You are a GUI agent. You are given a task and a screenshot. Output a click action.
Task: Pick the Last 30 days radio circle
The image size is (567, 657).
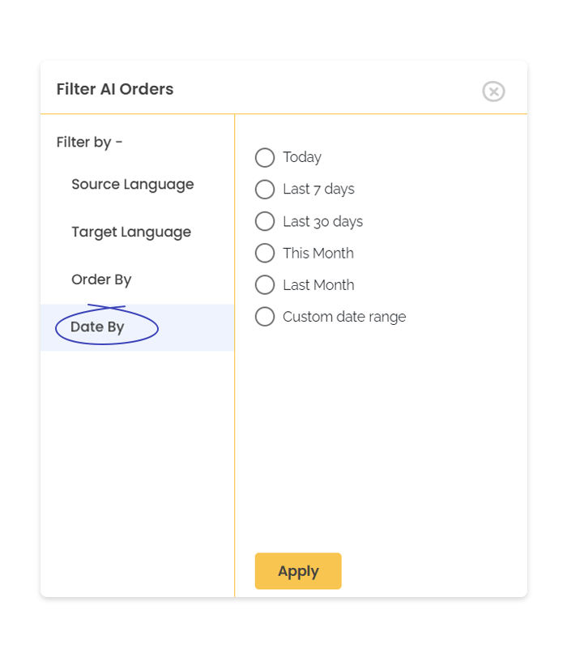(265, 221)
